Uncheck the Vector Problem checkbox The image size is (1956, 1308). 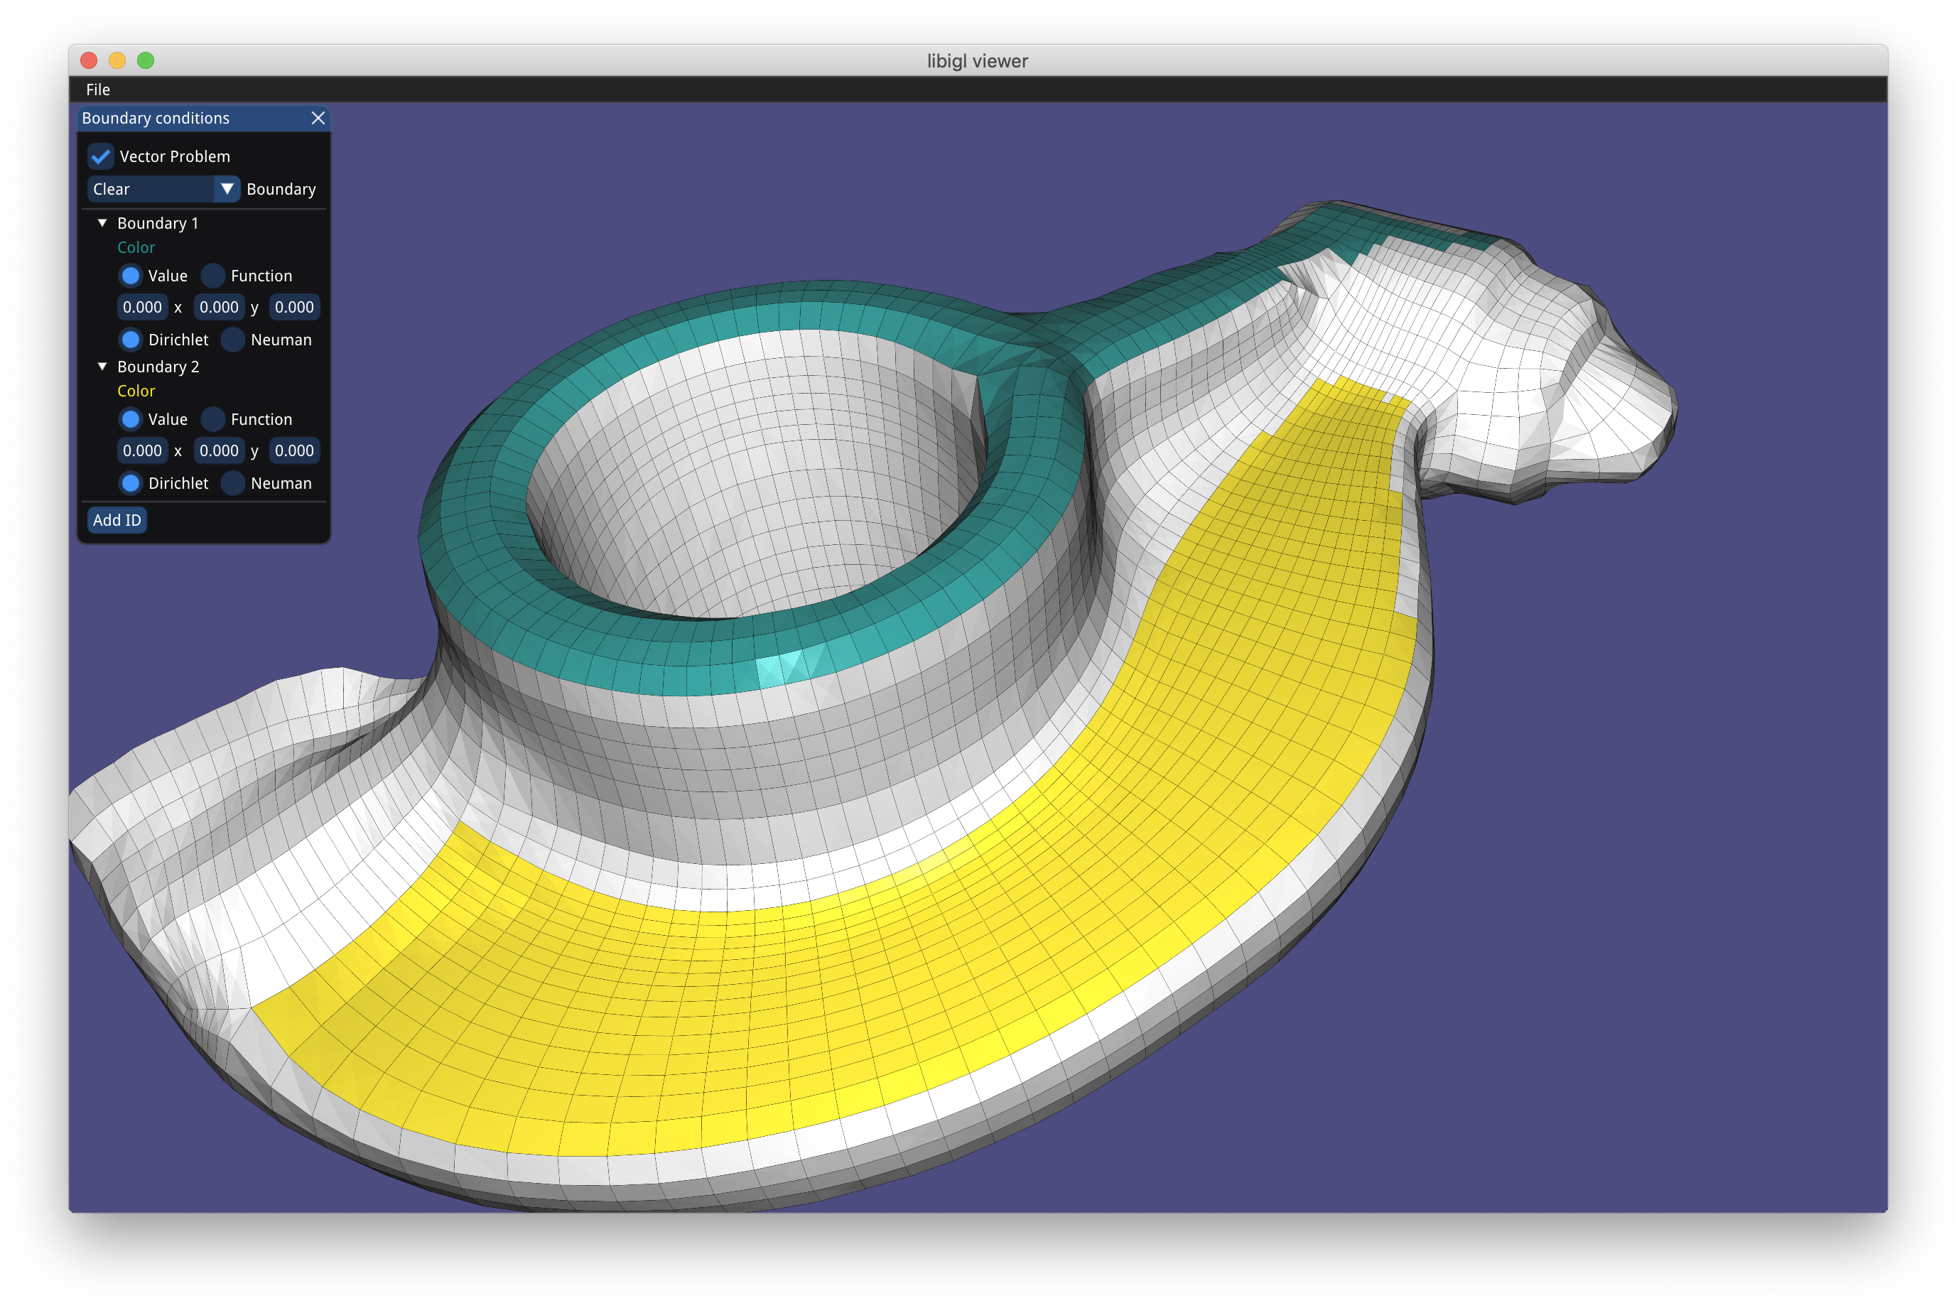tap(101, 156)
